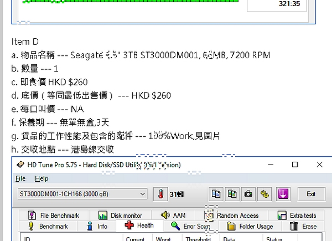This screenshot has width=332, height=241.
Task: Click the 321:35 time value
Action: point(289,4)
